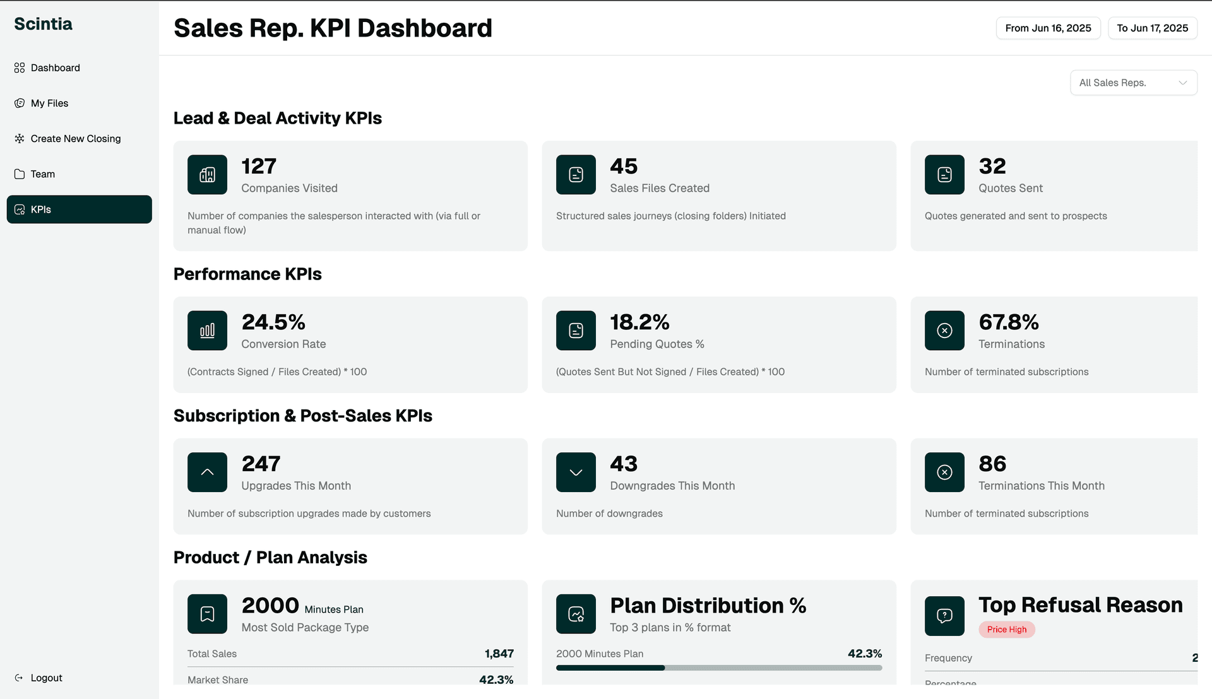Click the Sales Files Created card icon
Image resolution: width=1212 pixels, height=699 pixels.
coord(576,175)
